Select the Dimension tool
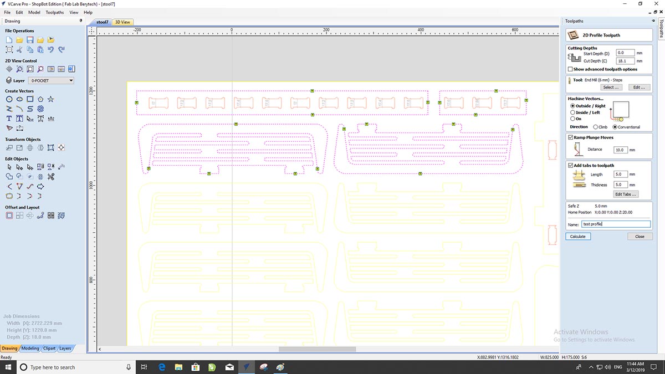 pyautogui.click(x=19, y=128)
